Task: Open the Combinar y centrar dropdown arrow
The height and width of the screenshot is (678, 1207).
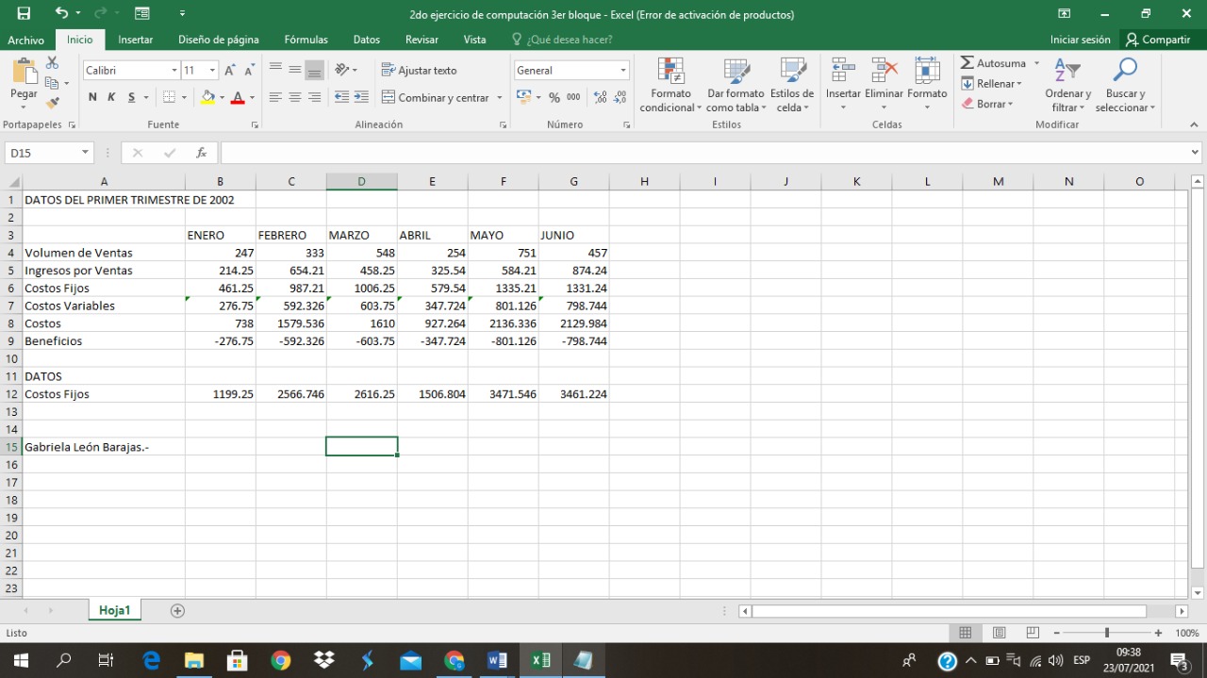Action: click(x=499, y=97)
